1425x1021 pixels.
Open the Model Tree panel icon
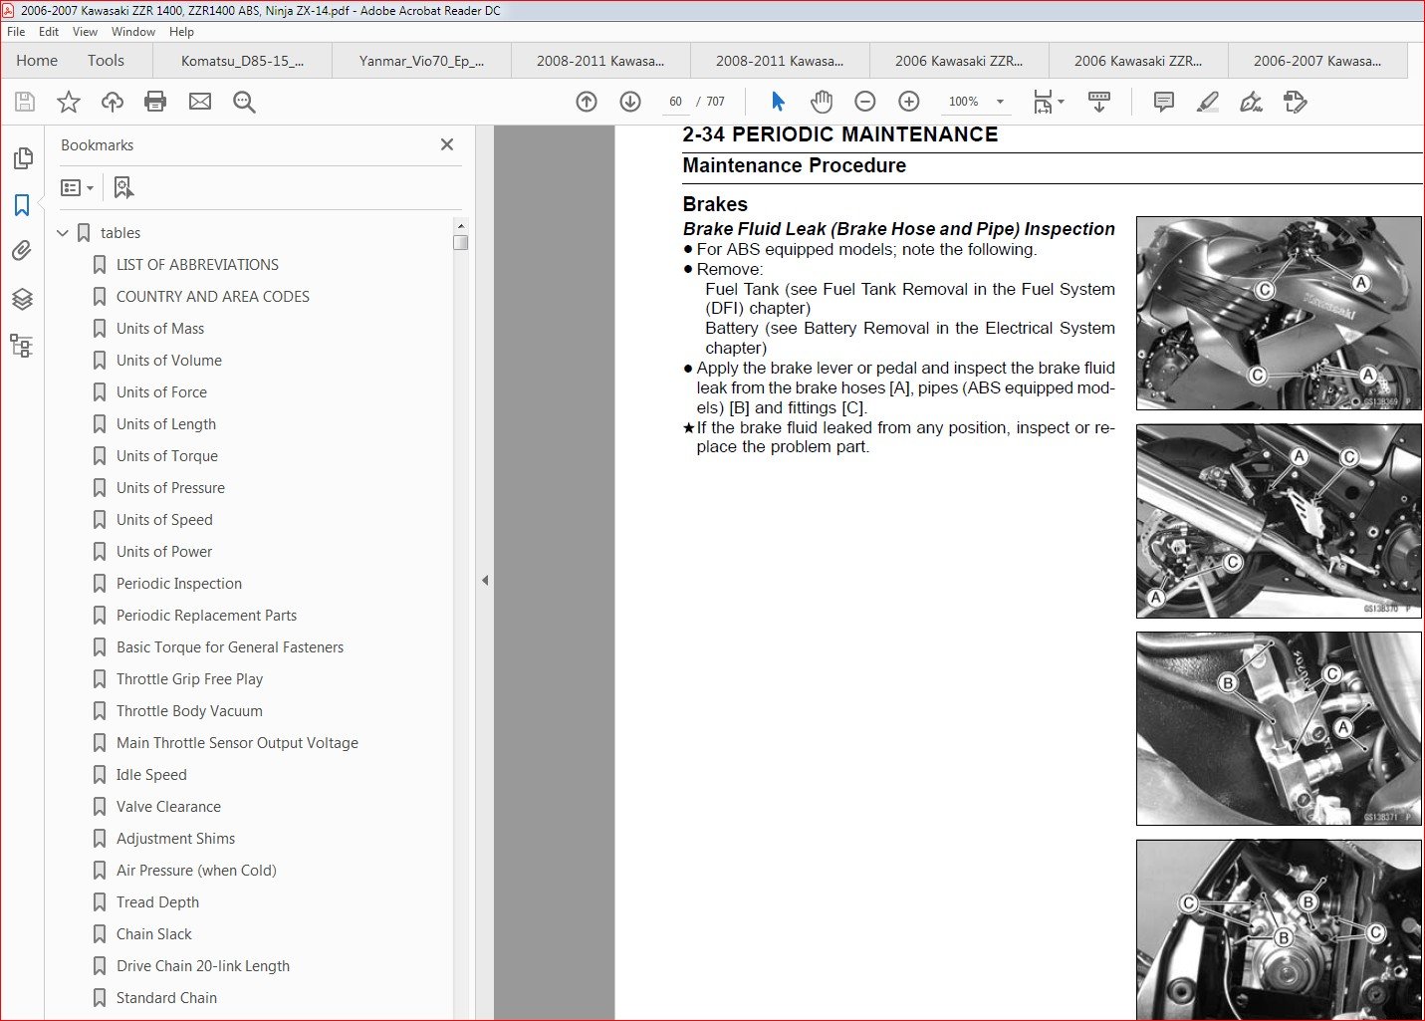coord(22,346)
